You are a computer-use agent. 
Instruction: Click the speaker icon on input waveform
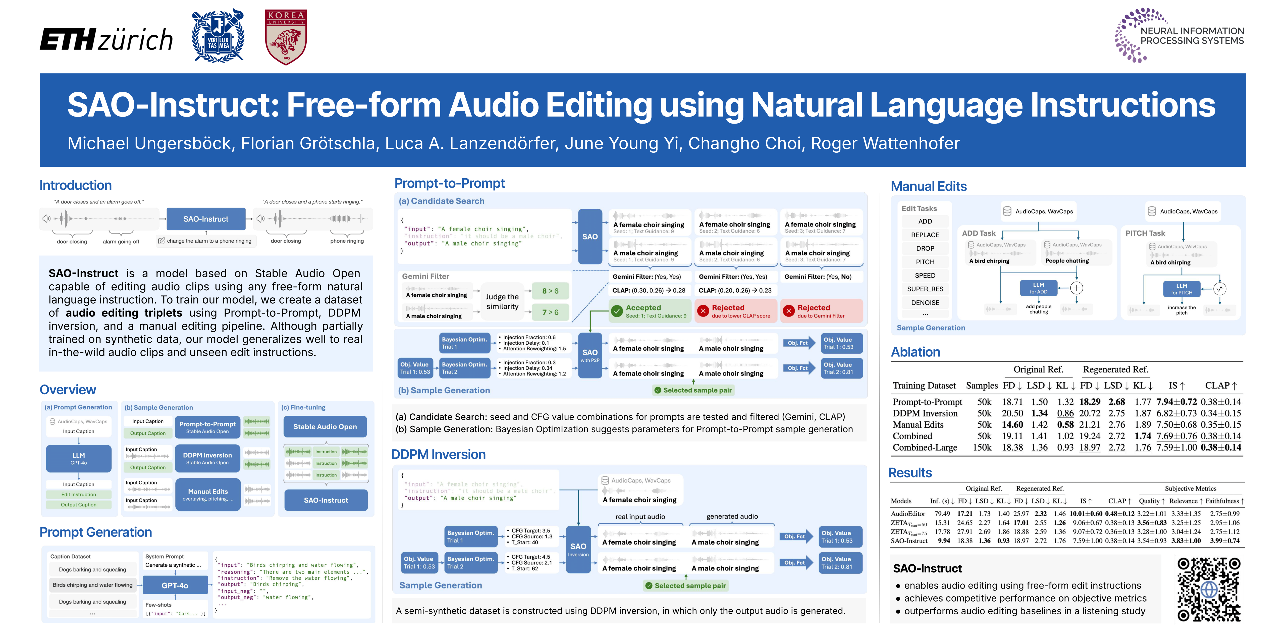point(46,219)
